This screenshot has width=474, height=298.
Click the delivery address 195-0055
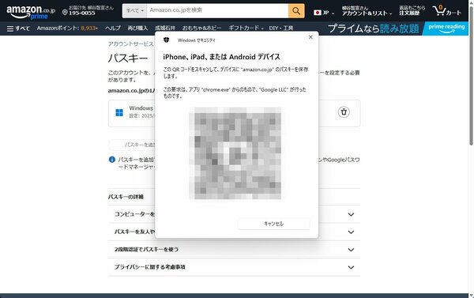coord(82,13)
